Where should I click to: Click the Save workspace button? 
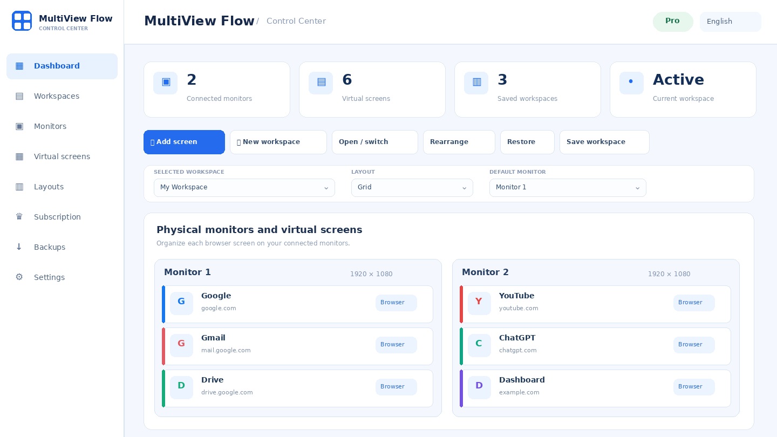(x=604, y=142)
